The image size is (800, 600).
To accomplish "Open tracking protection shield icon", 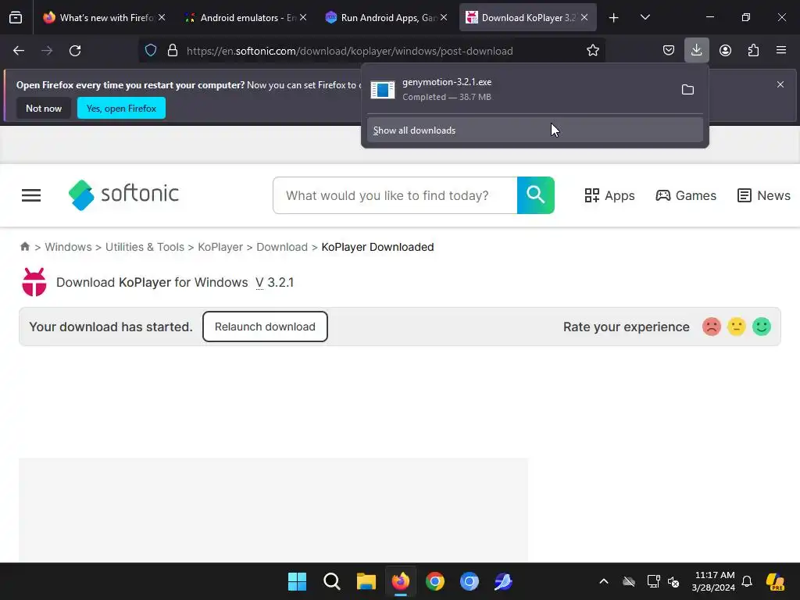I will (x=151, y=51).
